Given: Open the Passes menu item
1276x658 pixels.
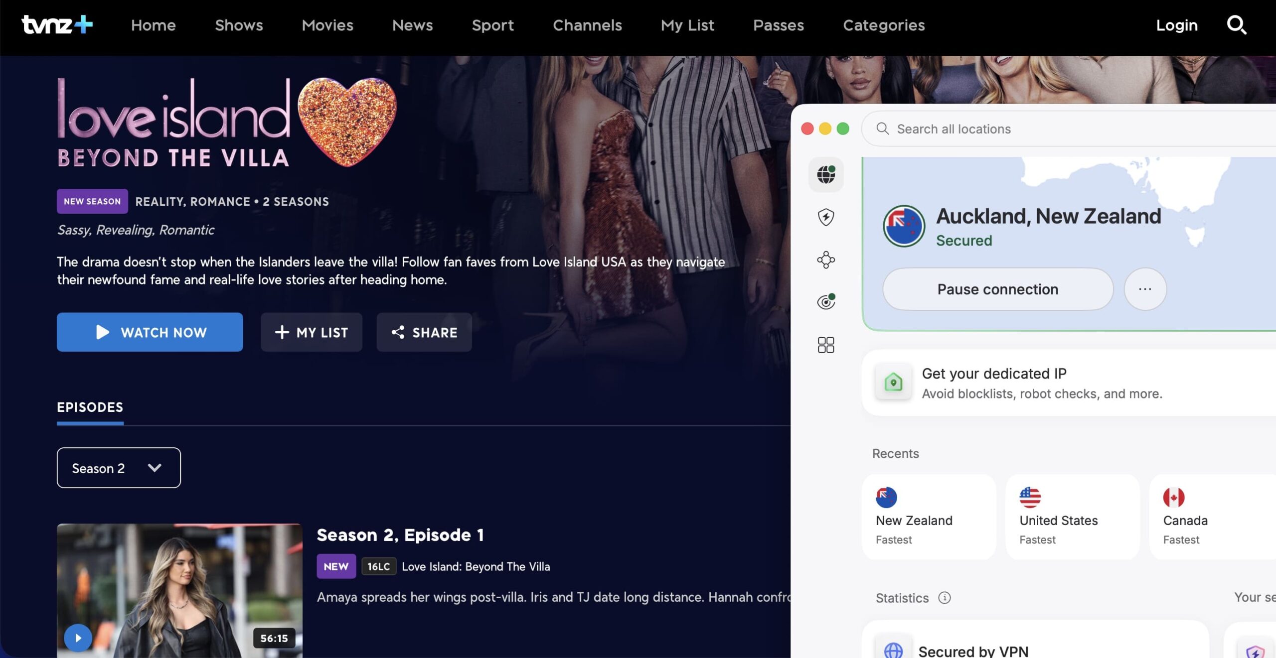Looking at the screenshot, I should pos(779,25).
